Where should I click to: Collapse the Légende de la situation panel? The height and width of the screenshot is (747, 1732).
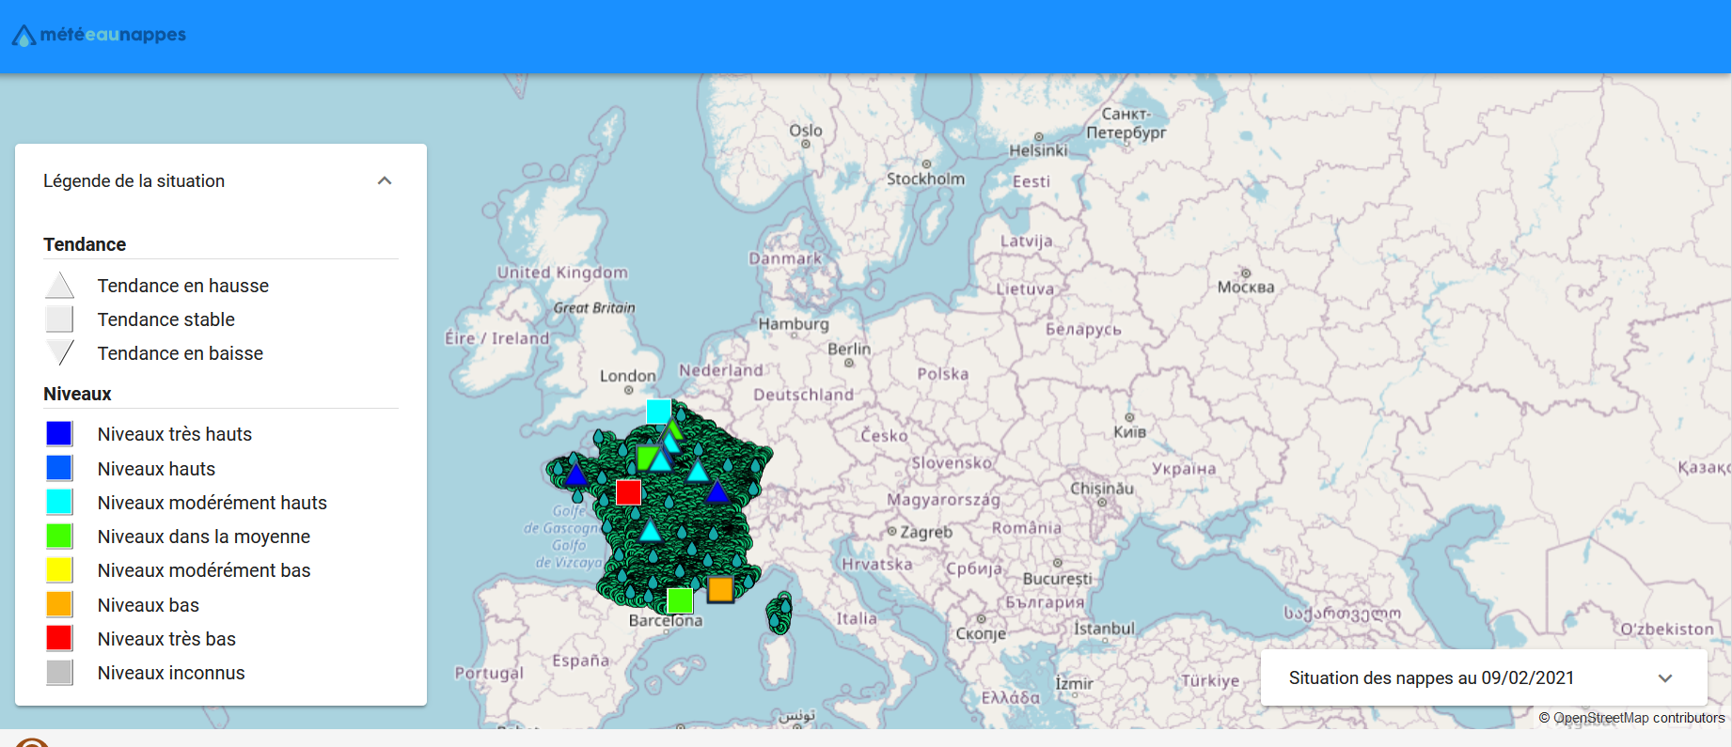[385, 180]
